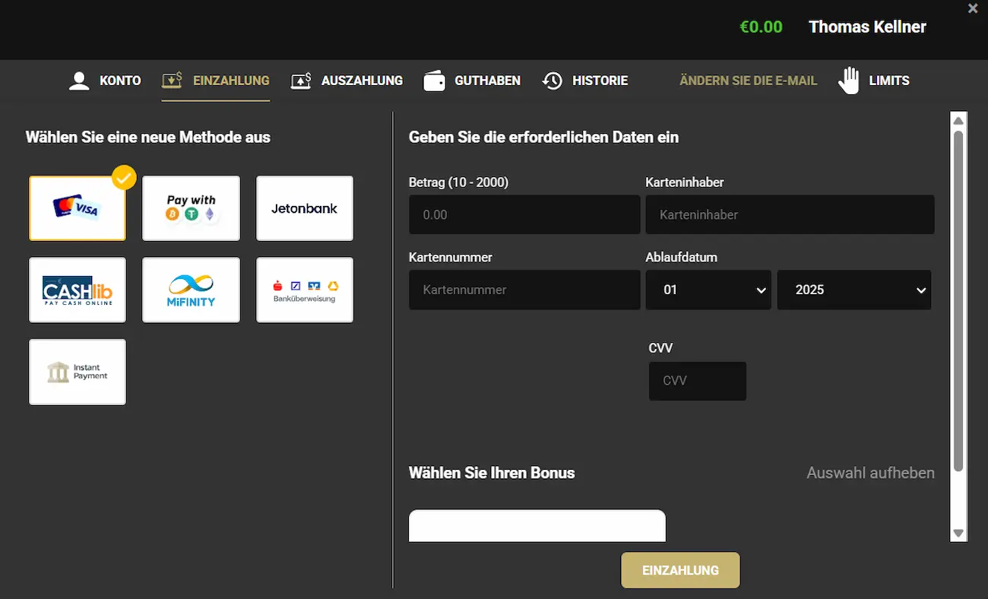Pick CASHlib pay cash online
Screen dimensions: 988x599
78,290
